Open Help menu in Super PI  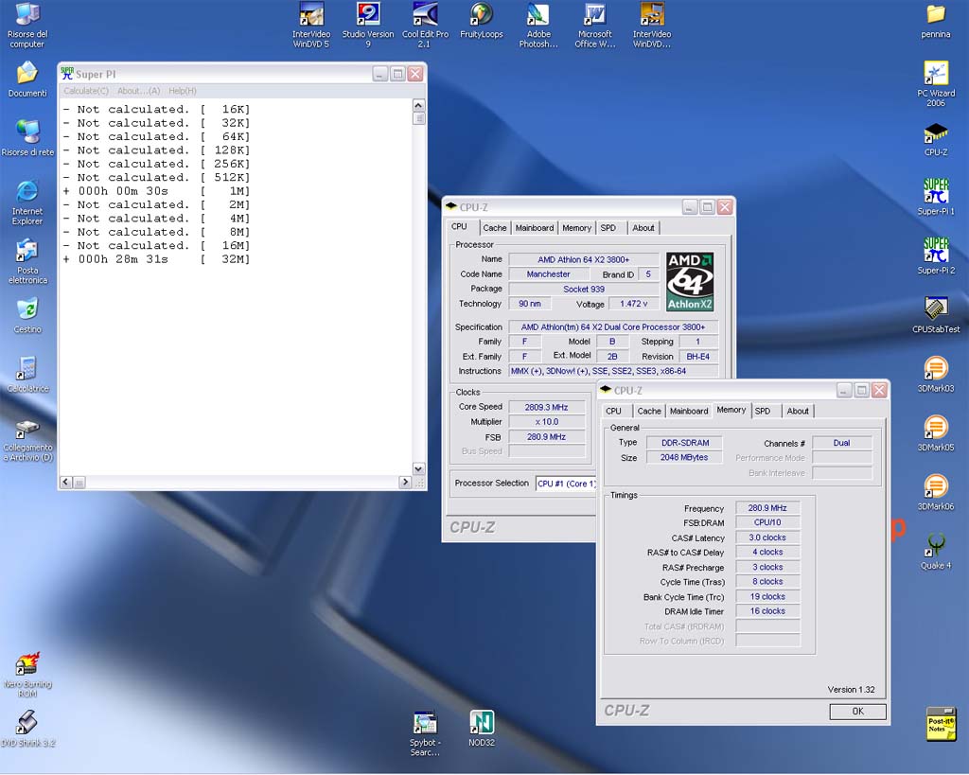pos(183,91)
